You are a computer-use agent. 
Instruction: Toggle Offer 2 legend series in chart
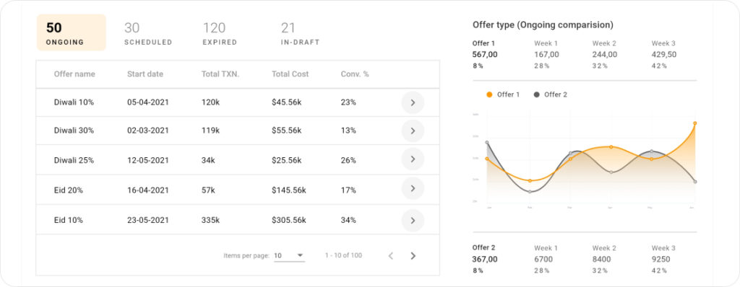[x=550, y=94]
